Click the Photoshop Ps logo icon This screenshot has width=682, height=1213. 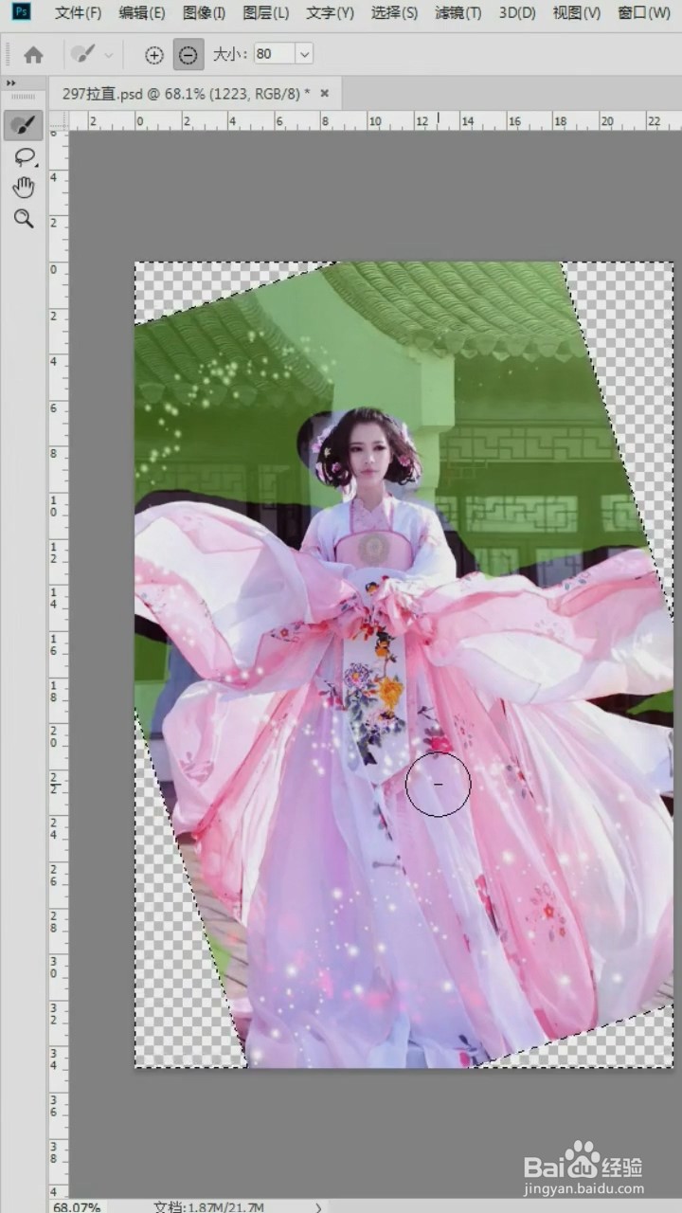(x=21, y=12)
